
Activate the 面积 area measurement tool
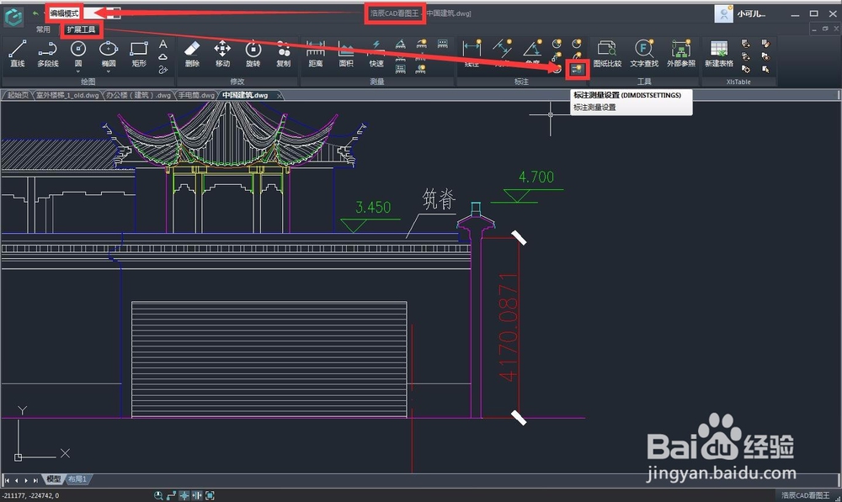[x=346, y=53]
